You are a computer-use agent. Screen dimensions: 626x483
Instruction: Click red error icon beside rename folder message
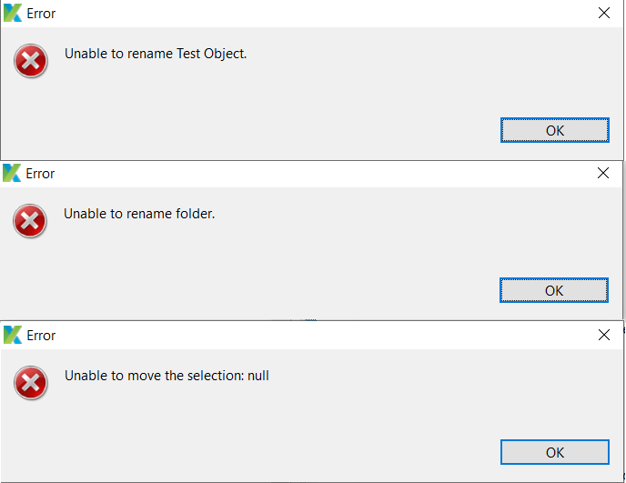[x=30, y=221]
